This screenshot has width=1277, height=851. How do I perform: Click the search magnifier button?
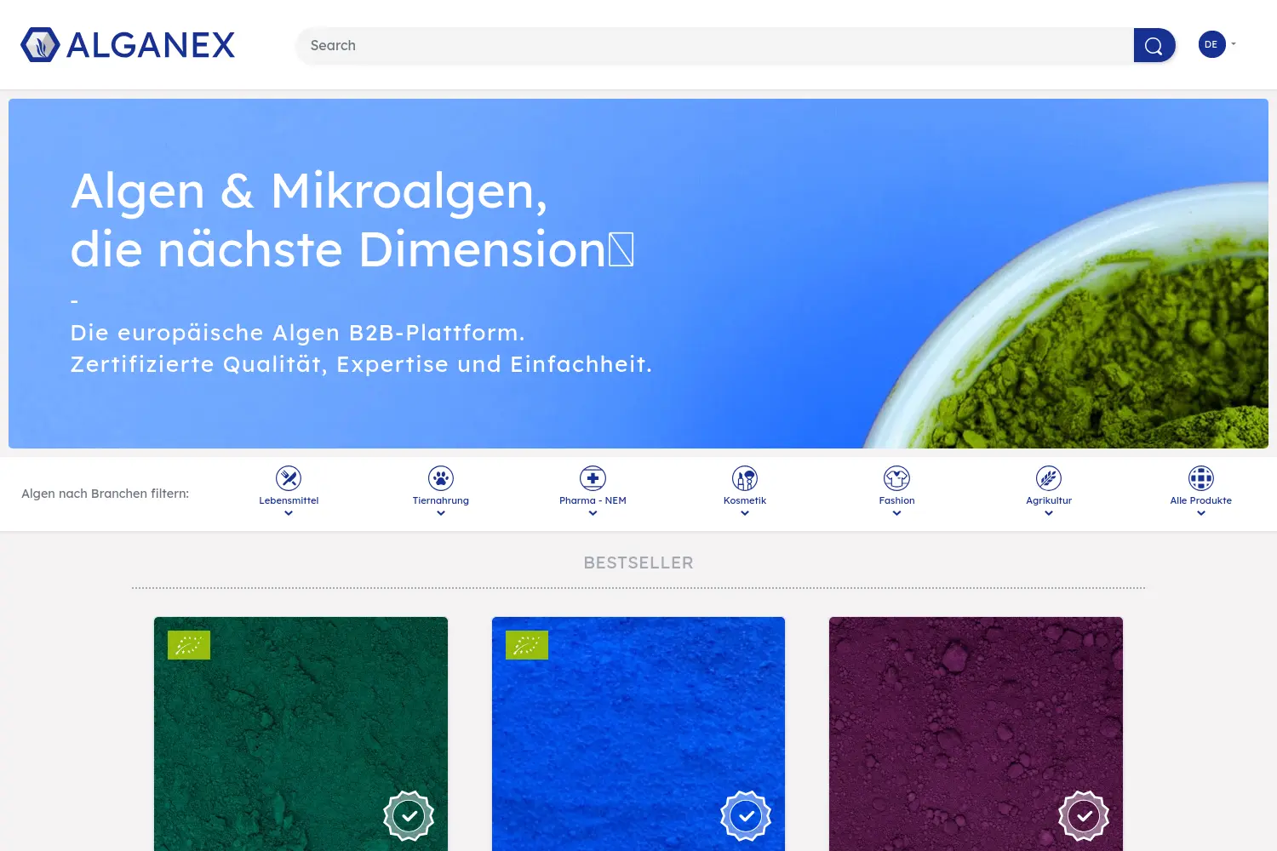tap(1154, 45)
